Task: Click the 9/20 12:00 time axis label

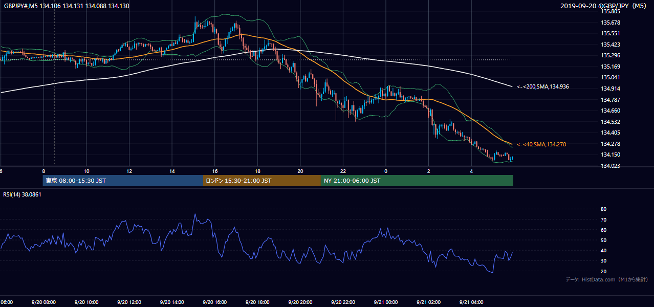Action: [x=129, y=302]
